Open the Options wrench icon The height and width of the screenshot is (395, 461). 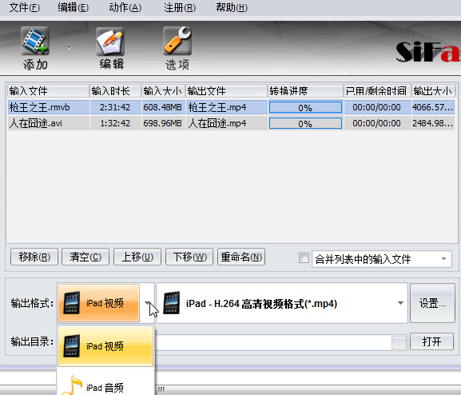[x=177, y=41]
